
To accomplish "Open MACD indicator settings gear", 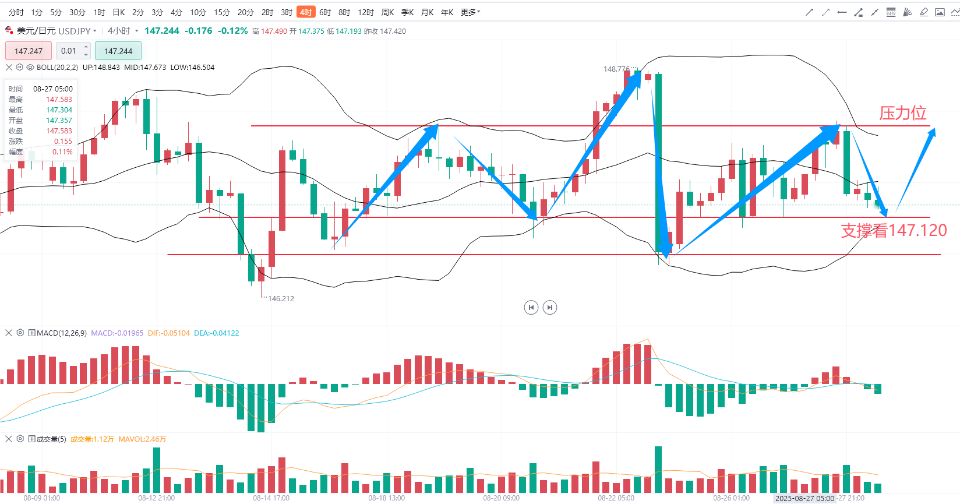I will pyautogui.click(x=20, y=333).
